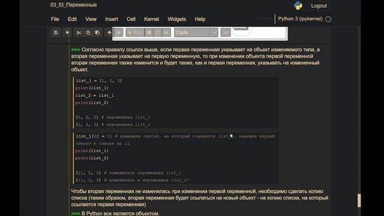
Task: Open the Help menu
Action: pos(200,19)
